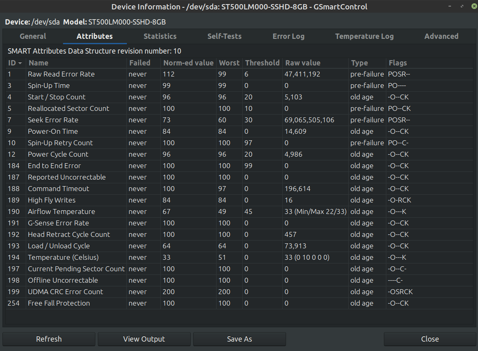
Task: Select the Free Fall Protection row
Action: click(x=239, y=303)
